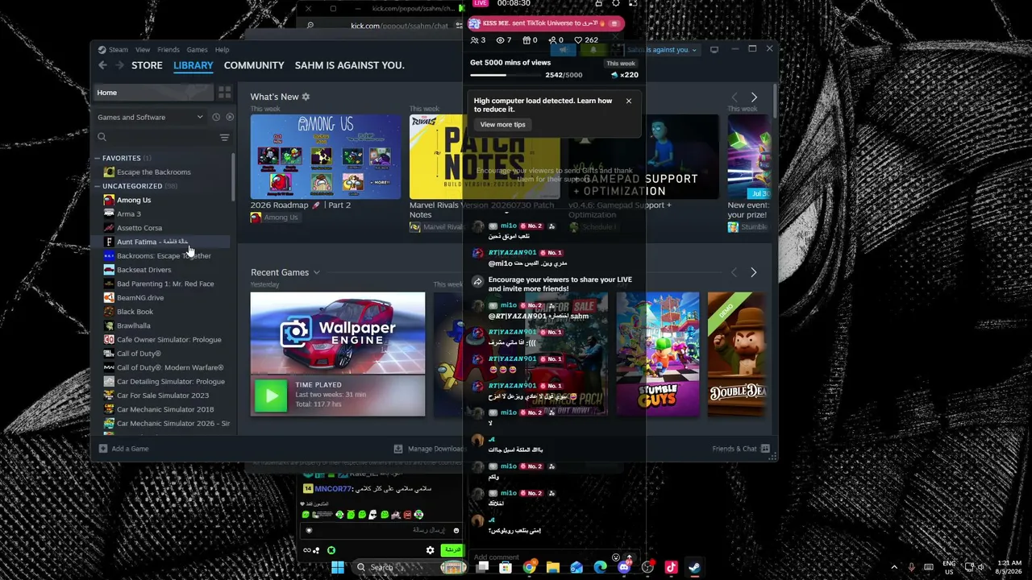Open Google Chrome from taskbar

(x=529, y=567)
